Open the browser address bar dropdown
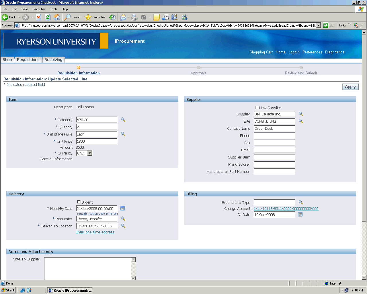The height and width of the screenshot is (294, 367). [x=318, y=25]
